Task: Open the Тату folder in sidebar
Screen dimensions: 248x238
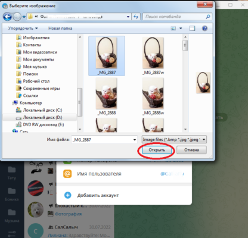Action: point(11,173)
